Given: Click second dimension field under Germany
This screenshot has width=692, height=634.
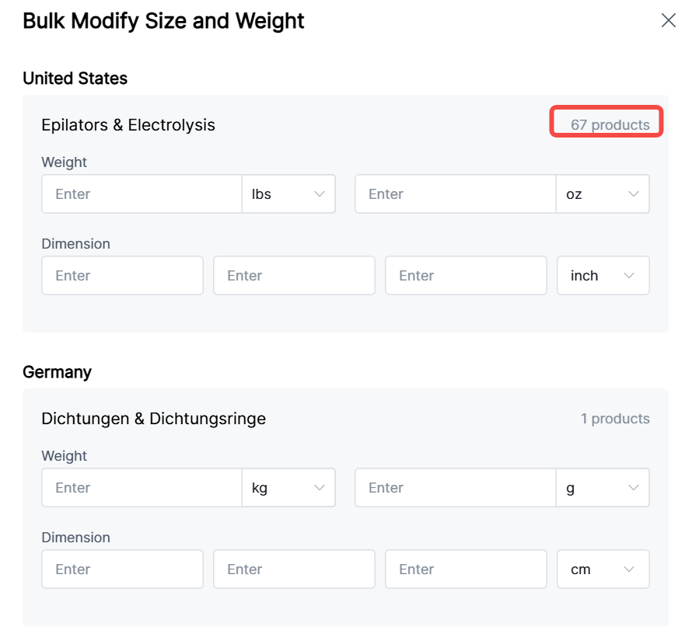Looking at the screenshot, I should tap(294, 570).
